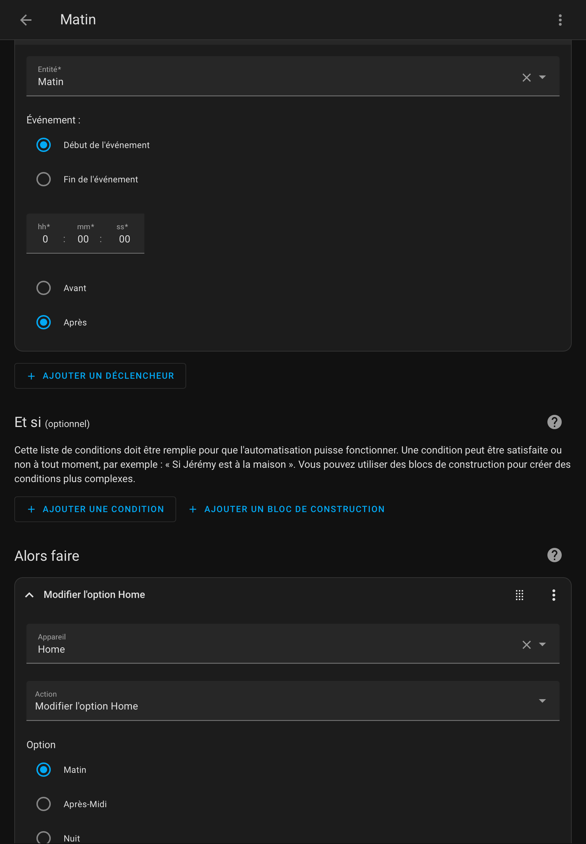This screenshot has height=844, width=586.
Task: Open the Action dropdown list
Action: 542,701
